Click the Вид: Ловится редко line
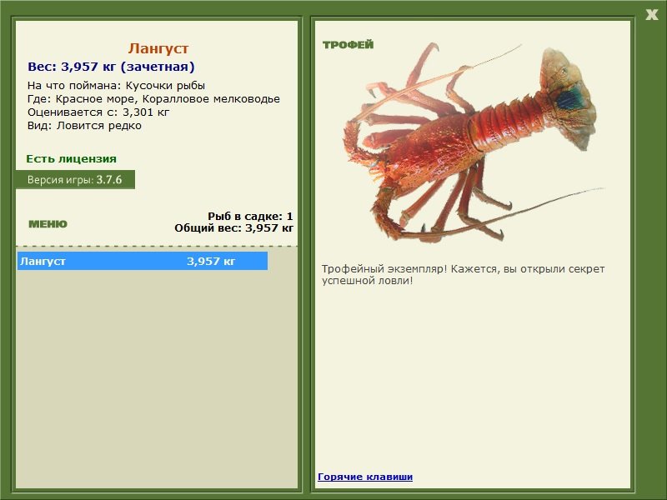The height and width of the screenshot is (500, 667). click(x=84, y=126)
